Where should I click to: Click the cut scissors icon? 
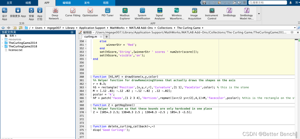tap(209, 3)
